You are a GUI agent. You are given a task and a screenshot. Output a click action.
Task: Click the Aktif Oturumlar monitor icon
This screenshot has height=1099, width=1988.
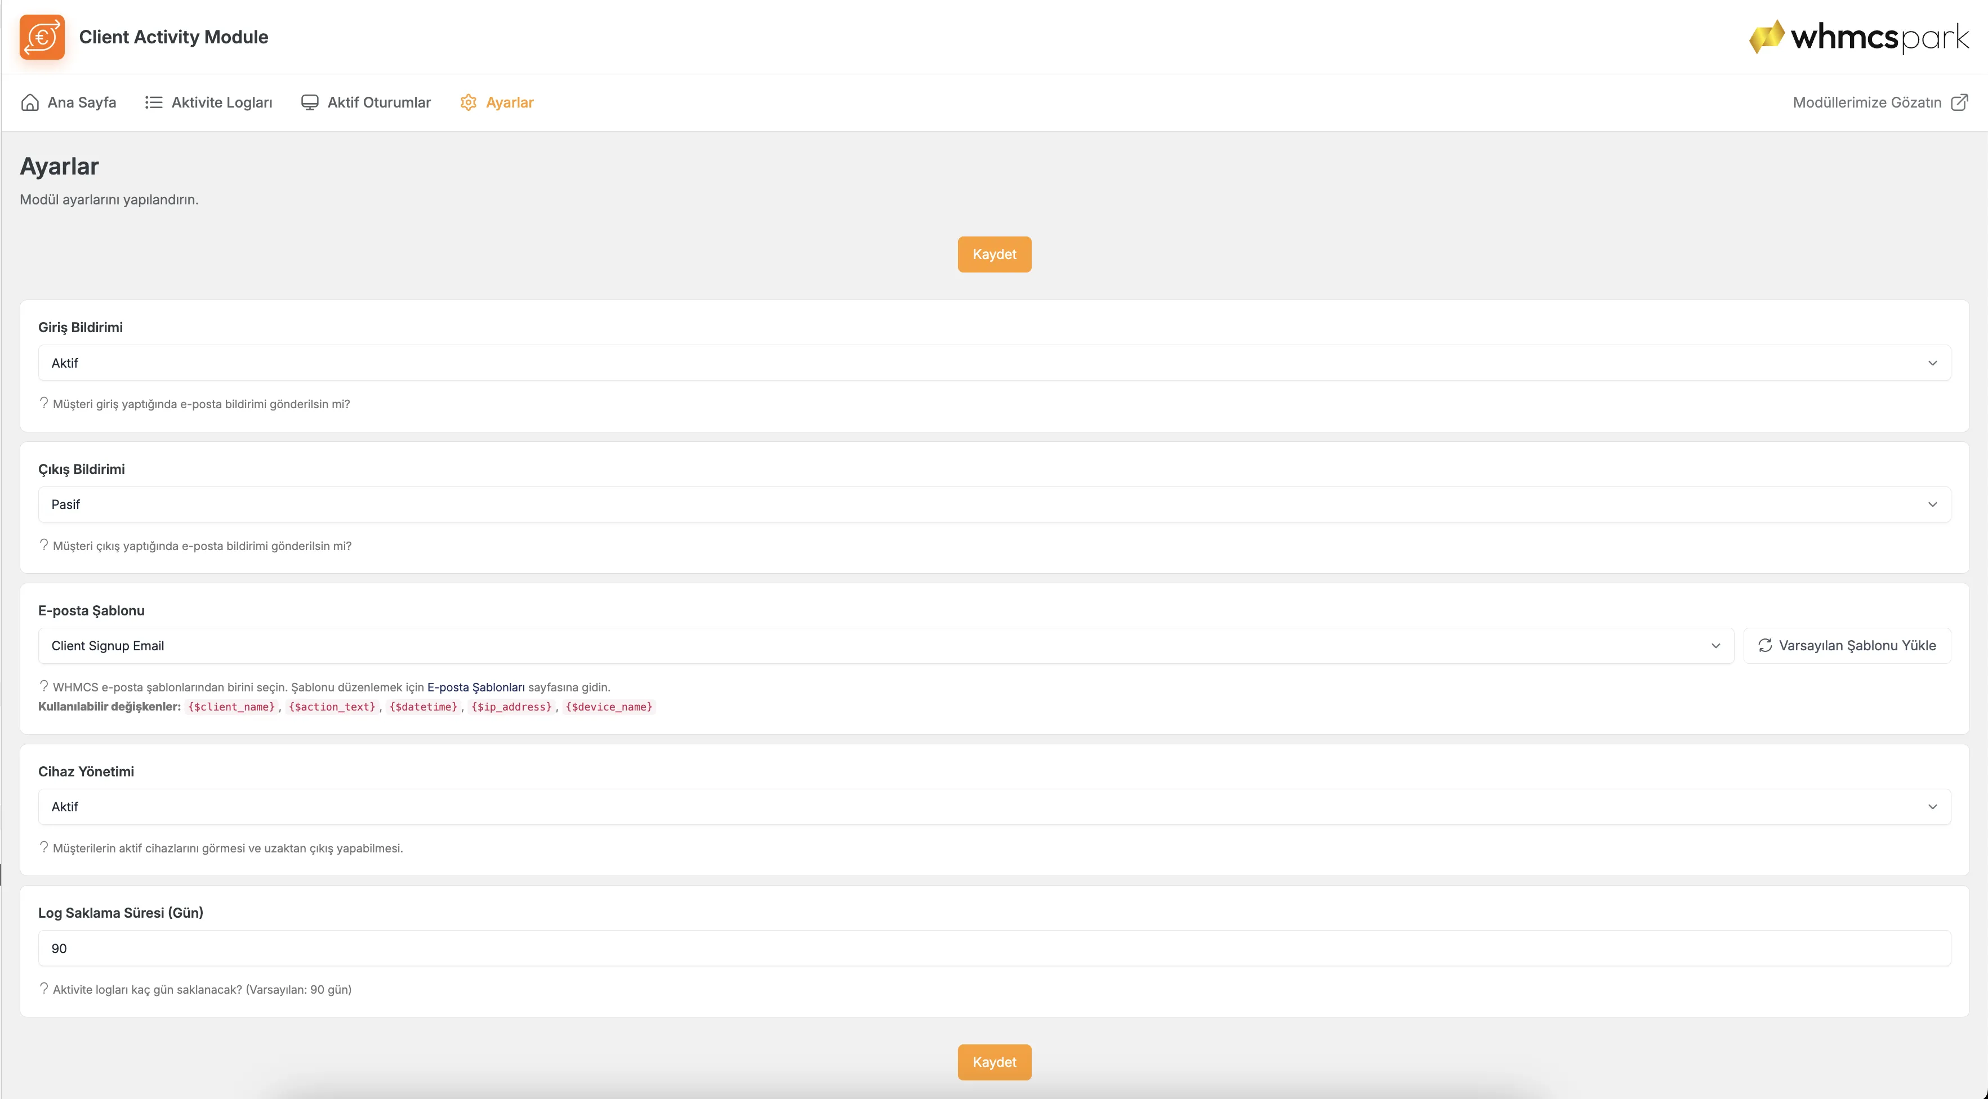pyautogui.click(x=310, y=102)
